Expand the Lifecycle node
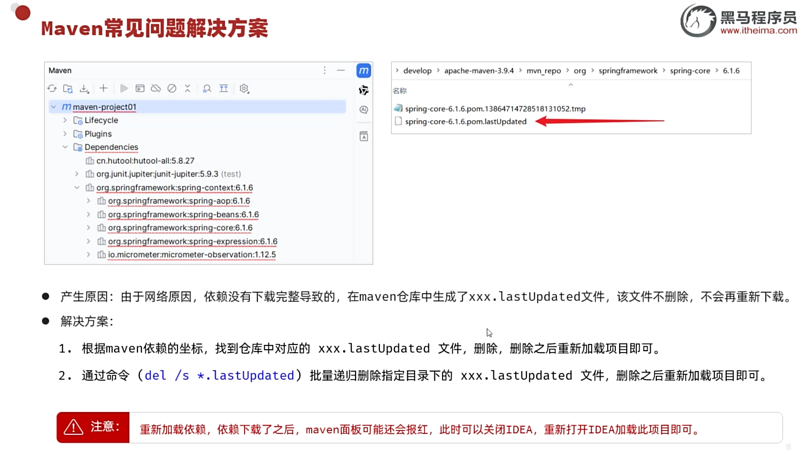800x450 pixels. (x=65, y=120)
